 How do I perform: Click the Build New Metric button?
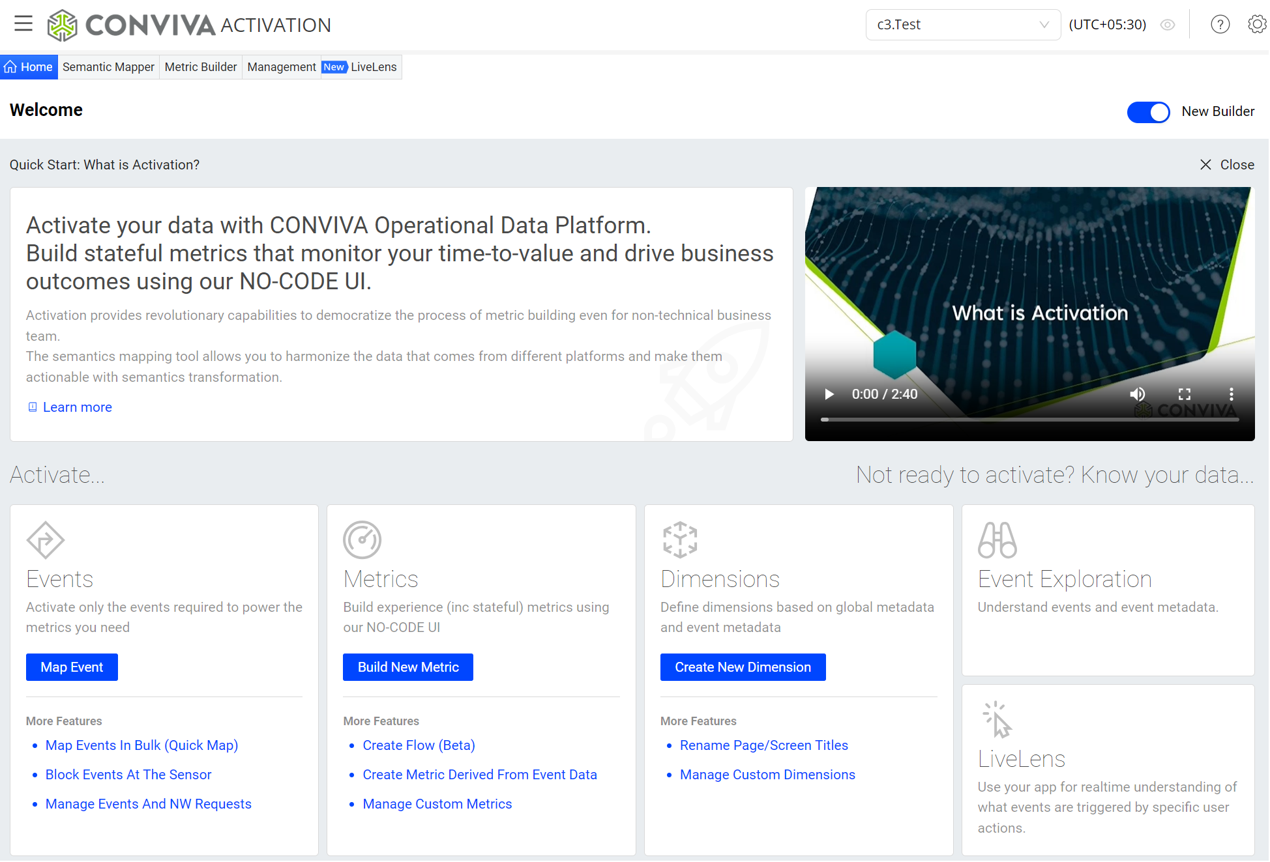[x=407, y=667]
